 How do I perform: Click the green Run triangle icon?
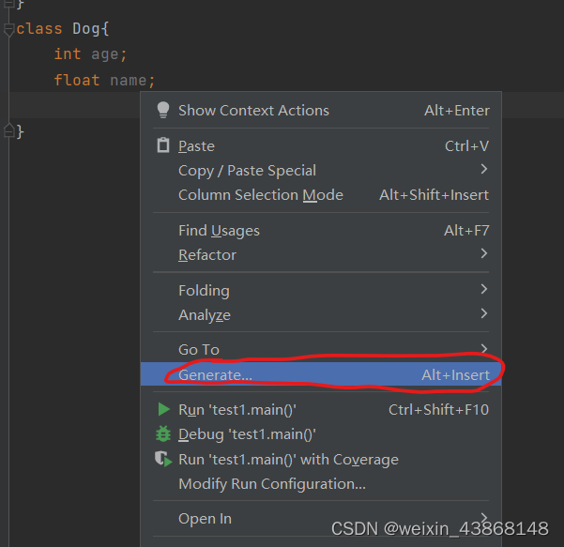pyautogui.click(x=163, y=409)
